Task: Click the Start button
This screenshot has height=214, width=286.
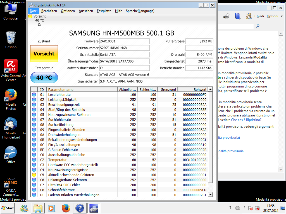Action: [8, 208]
